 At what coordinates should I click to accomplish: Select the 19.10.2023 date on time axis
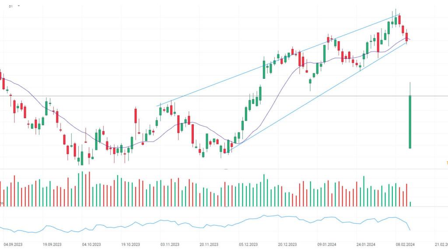pyautogui.click(x=130, y=245)
